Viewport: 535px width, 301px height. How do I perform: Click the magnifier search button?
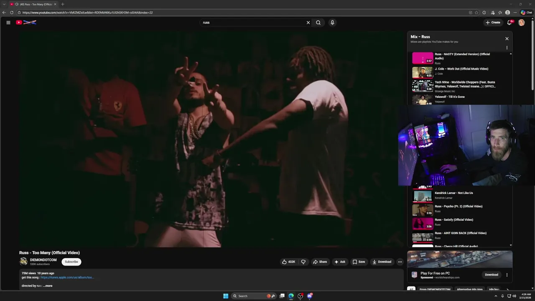click(x=318, y=23)
